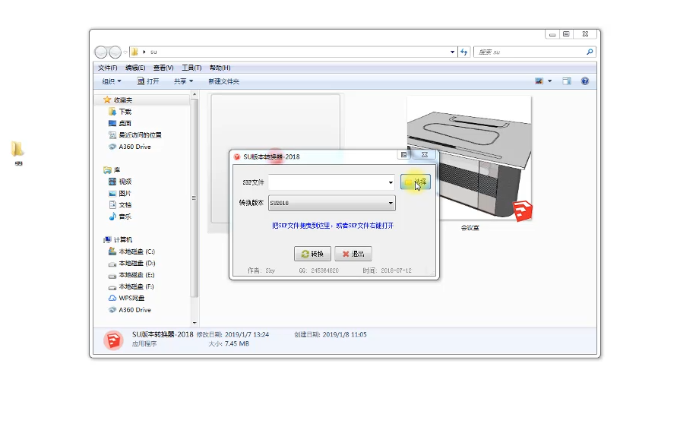Click the blue drag SKP file hint text

click(x=333, y=226)
